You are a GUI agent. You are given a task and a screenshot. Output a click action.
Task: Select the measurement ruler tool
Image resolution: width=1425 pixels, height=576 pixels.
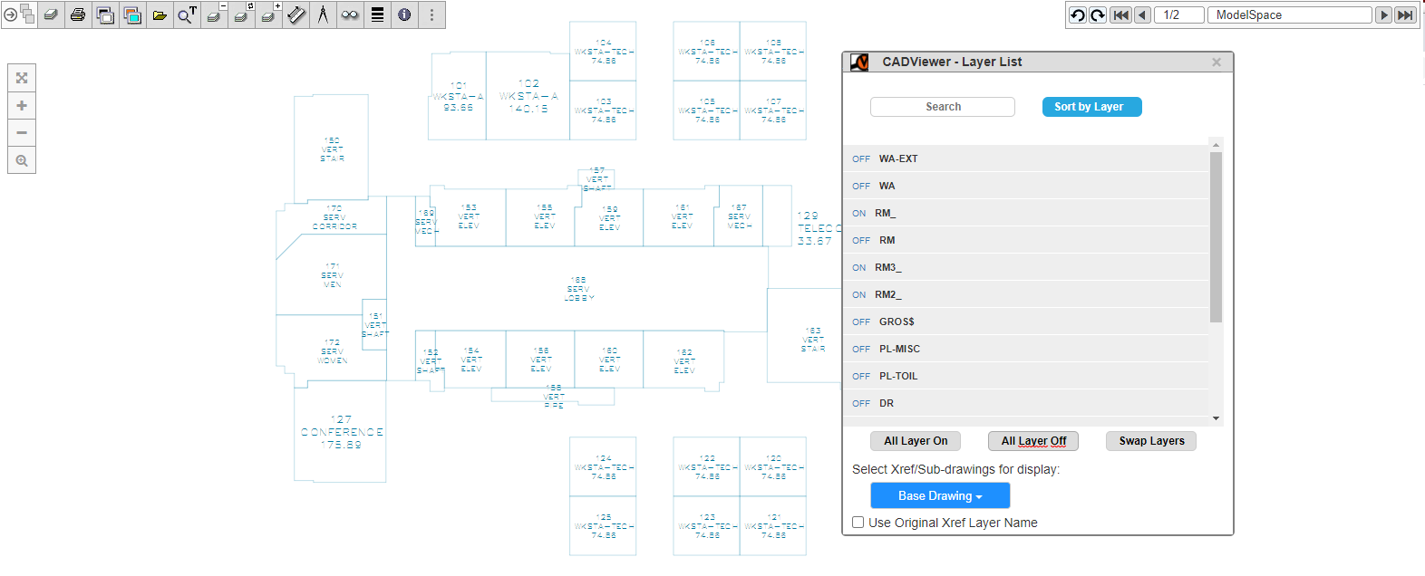pos(296,15)
